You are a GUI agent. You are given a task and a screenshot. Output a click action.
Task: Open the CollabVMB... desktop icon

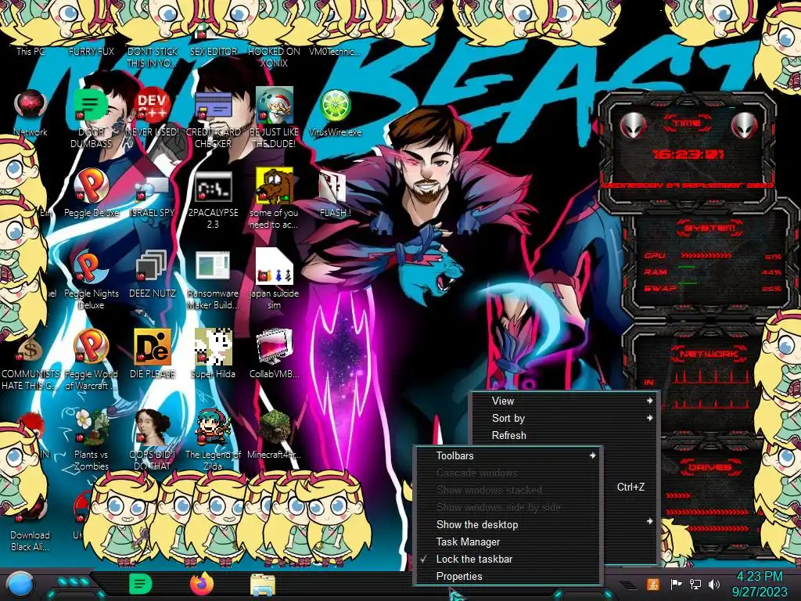pyautogui.click(x=274, y=347)
